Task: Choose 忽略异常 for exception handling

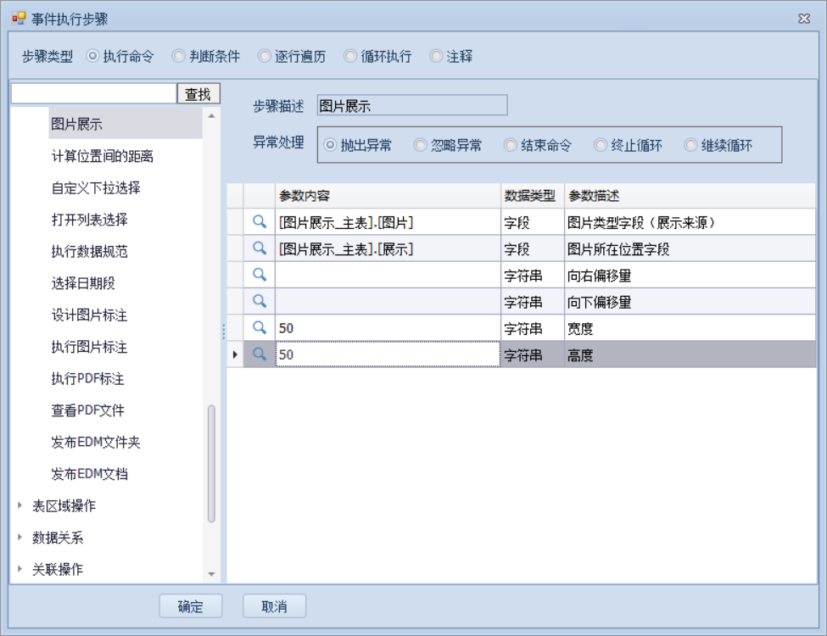Action: [x=421, y=146]
